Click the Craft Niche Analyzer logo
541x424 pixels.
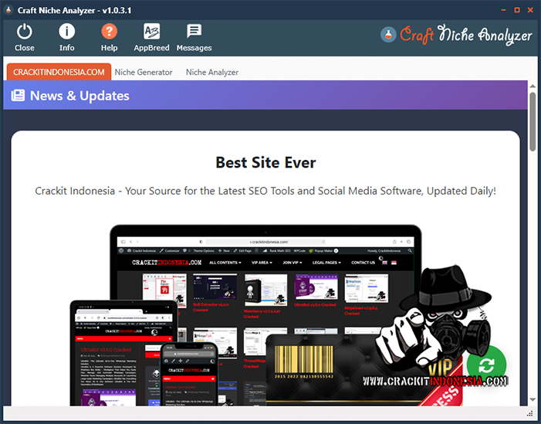tap(457, 35)
